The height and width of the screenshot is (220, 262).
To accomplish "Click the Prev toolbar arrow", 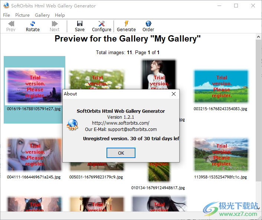I will click(11, 26).
